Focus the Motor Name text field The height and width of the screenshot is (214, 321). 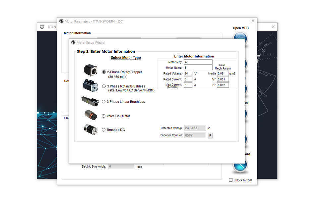tap(198, 68)
